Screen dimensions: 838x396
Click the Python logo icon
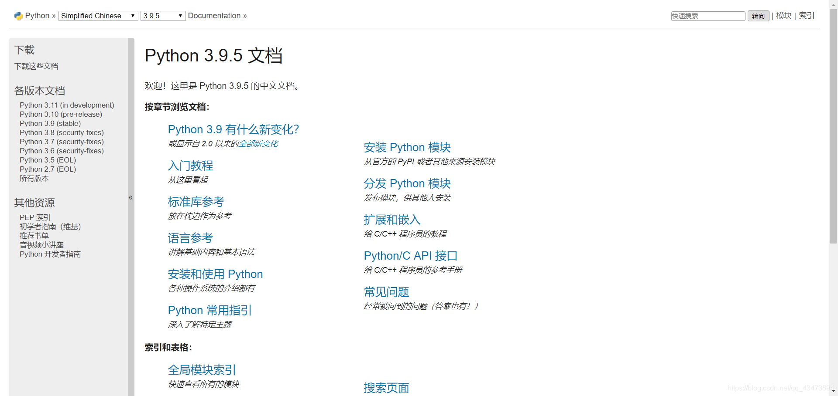[x=18, y=16]
